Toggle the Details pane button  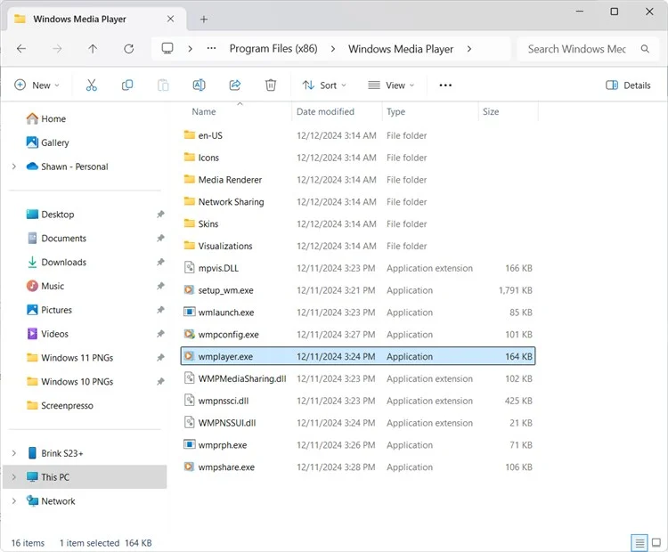tap(628, 85)
